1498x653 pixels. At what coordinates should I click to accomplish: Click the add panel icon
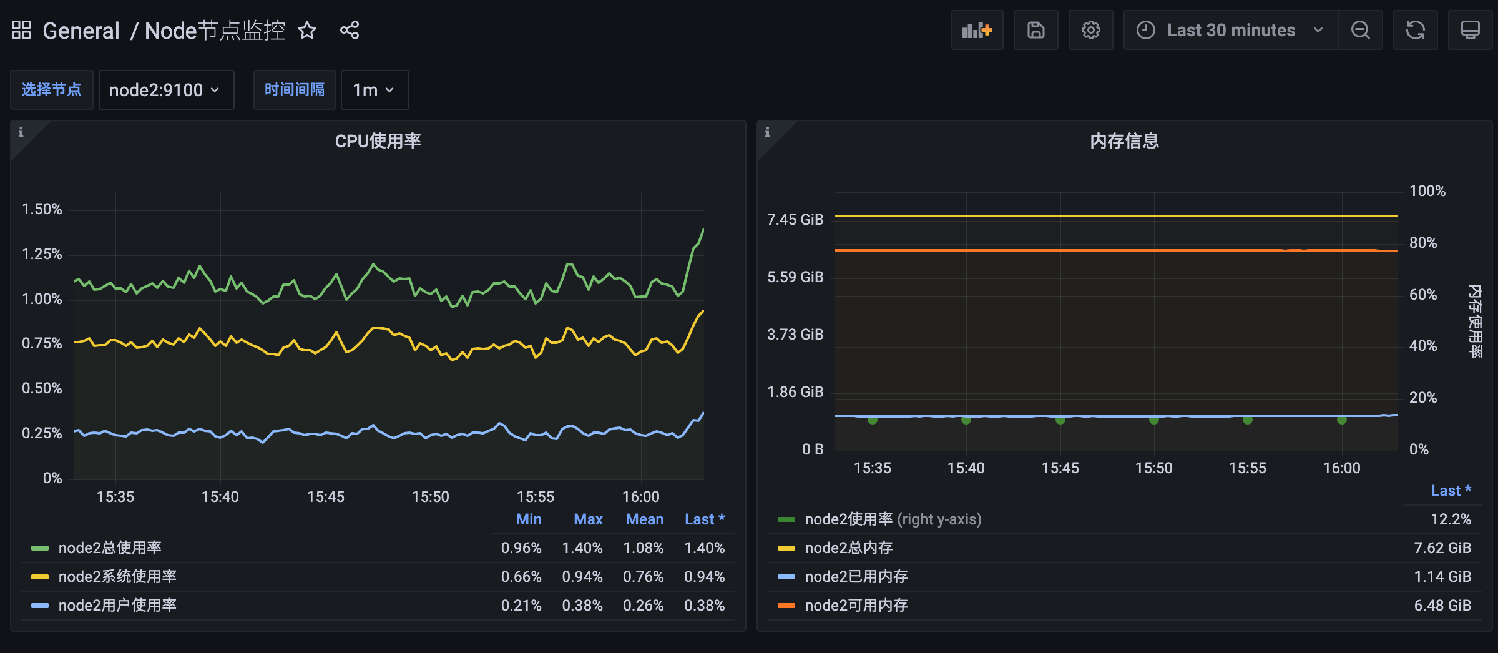977,29
